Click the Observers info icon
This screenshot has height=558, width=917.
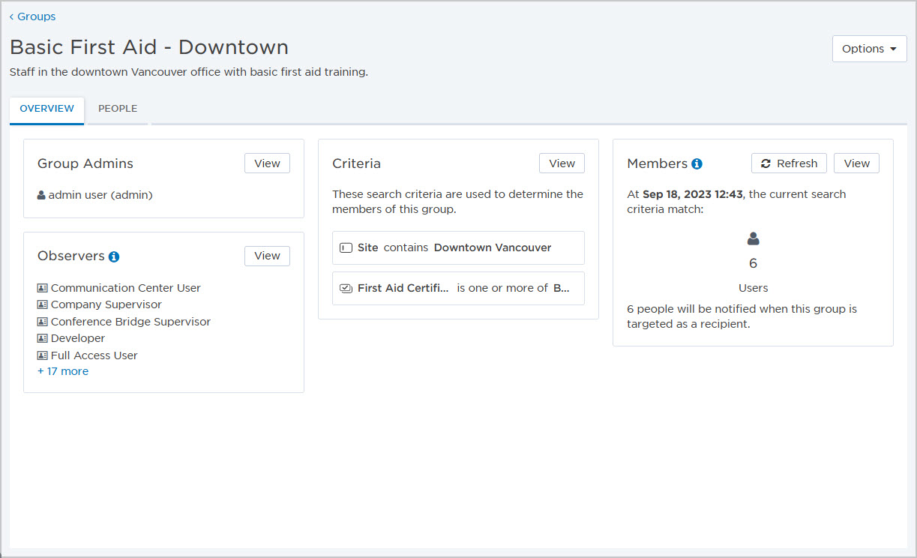tap(114, 256)
